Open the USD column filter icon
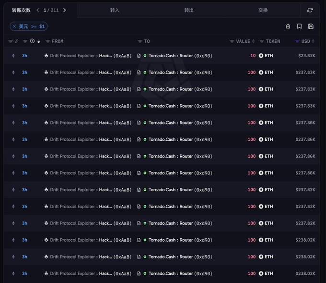 (297, 41)
